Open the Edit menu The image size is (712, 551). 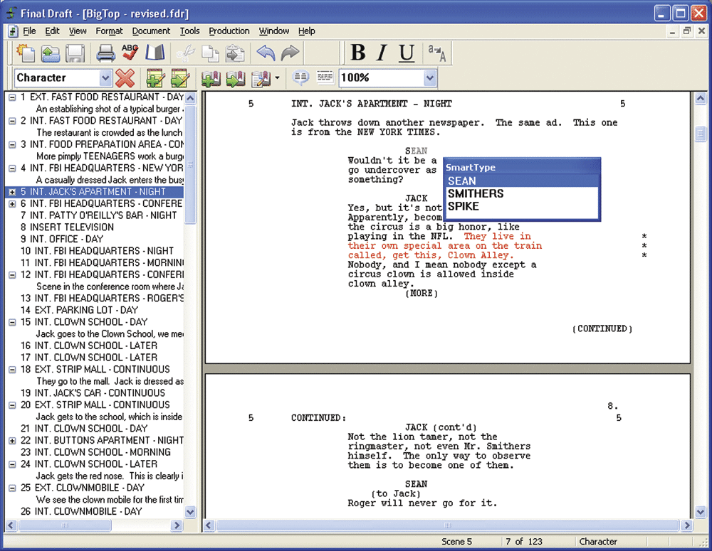coord(52,31)
